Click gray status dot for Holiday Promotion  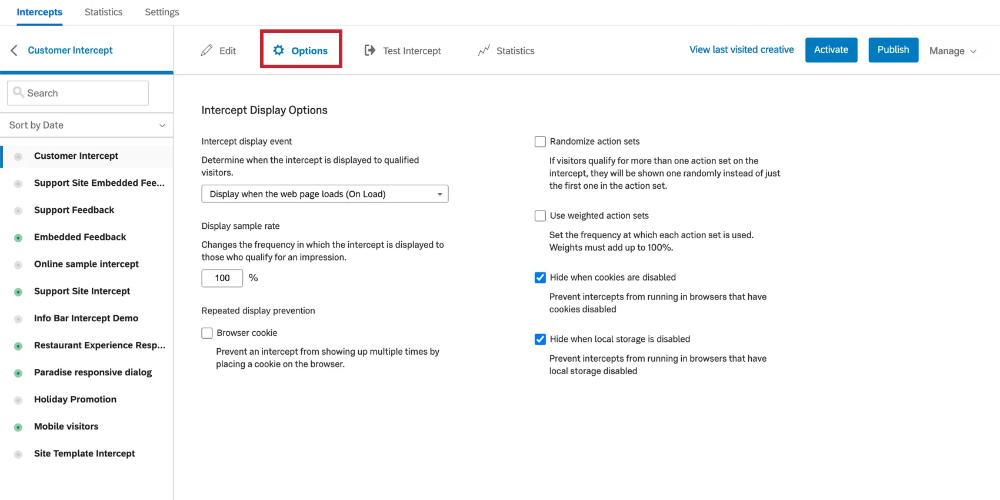click(18, 400)
